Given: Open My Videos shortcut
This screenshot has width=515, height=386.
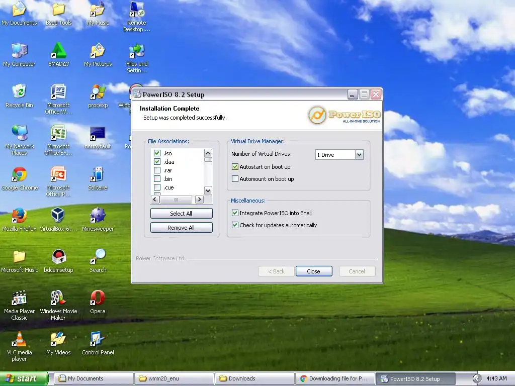Looking at the screenshot, I should [58, 343].
